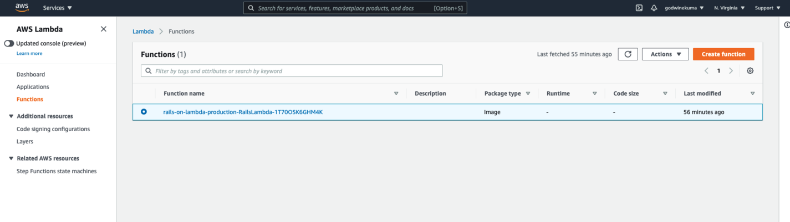Open the Lambda breadcrumb link

[143, 32]
